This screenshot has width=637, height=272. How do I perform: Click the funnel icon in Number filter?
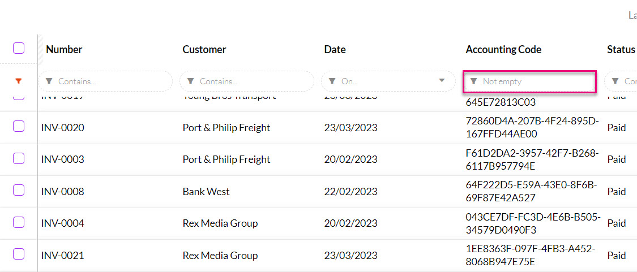[x=49, y=81]
